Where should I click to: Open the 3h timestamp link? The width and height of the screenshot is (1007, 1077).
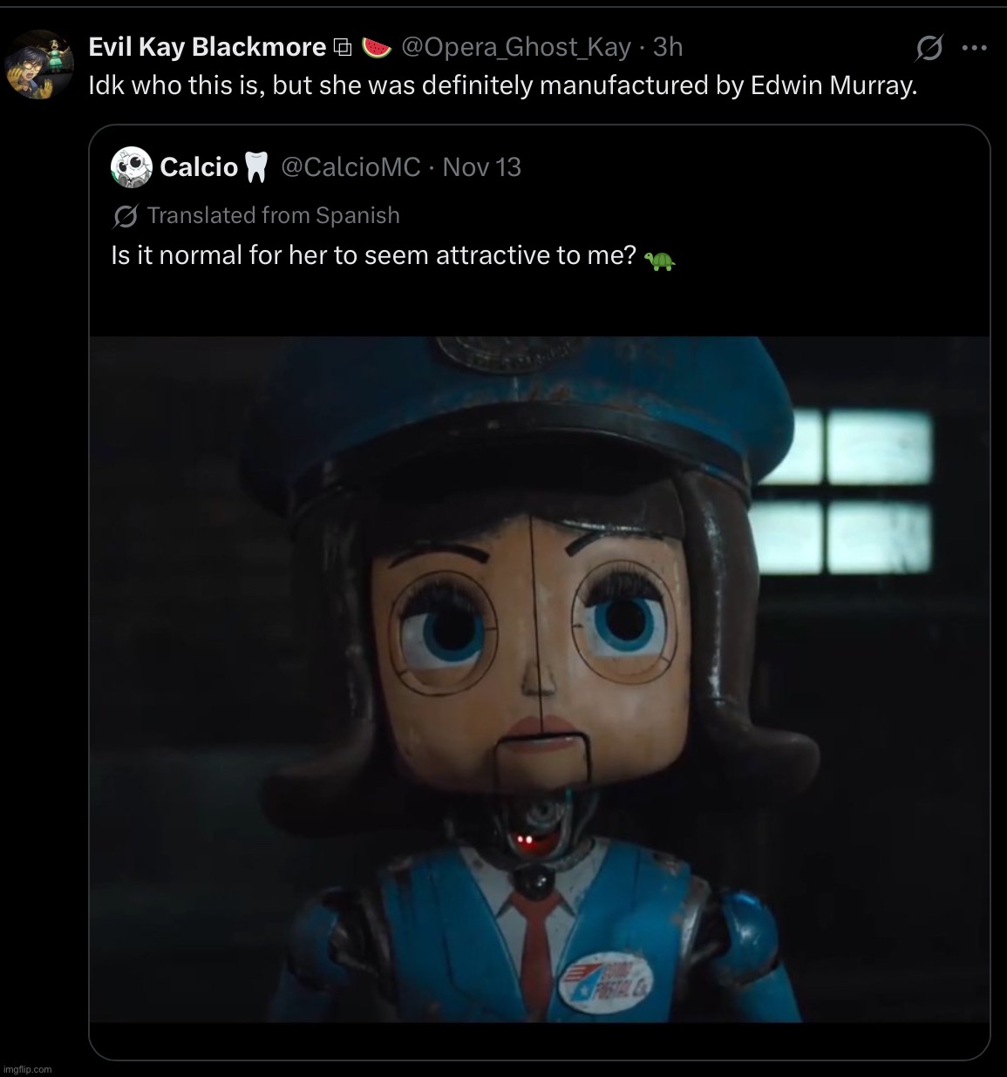pyautogui.click(x=668, y=47)
